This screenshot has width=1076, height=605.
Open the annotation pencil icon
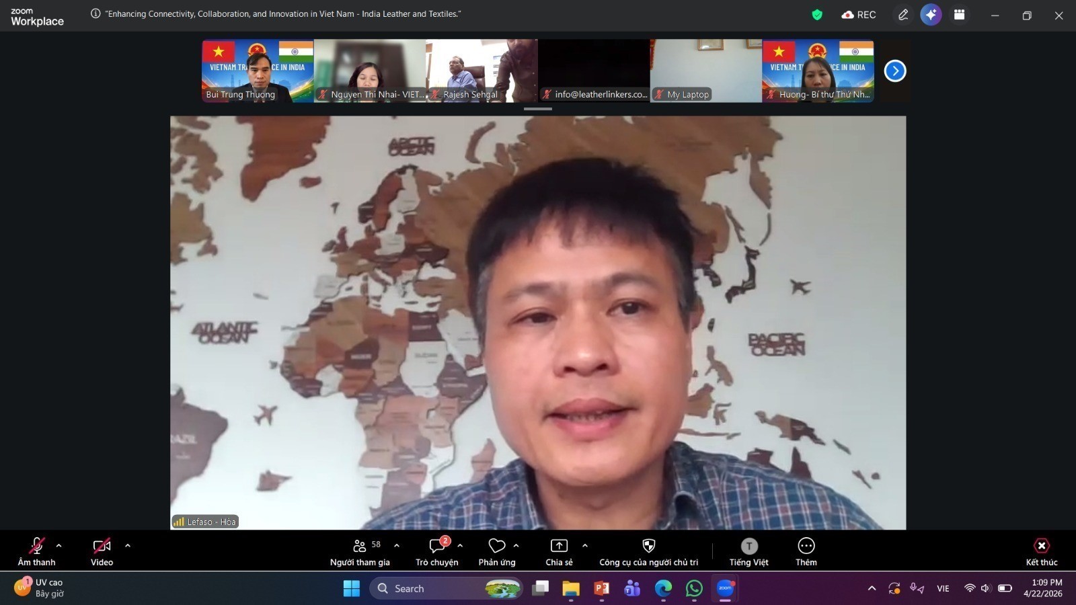click(903, 15)
